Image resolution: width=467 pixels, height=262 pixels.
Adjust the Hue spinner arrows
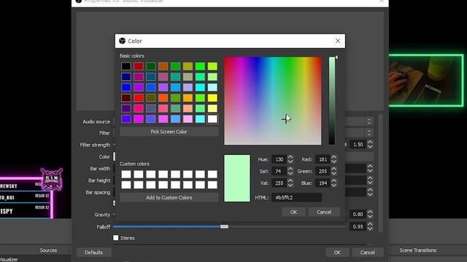tap(290, 159)
